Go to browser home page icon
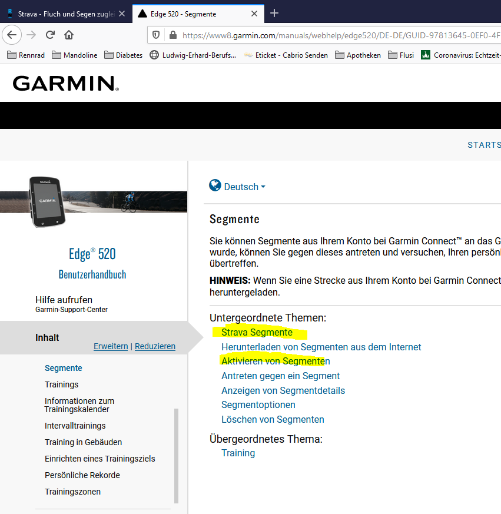501x514 pixels. coord(69,35)
